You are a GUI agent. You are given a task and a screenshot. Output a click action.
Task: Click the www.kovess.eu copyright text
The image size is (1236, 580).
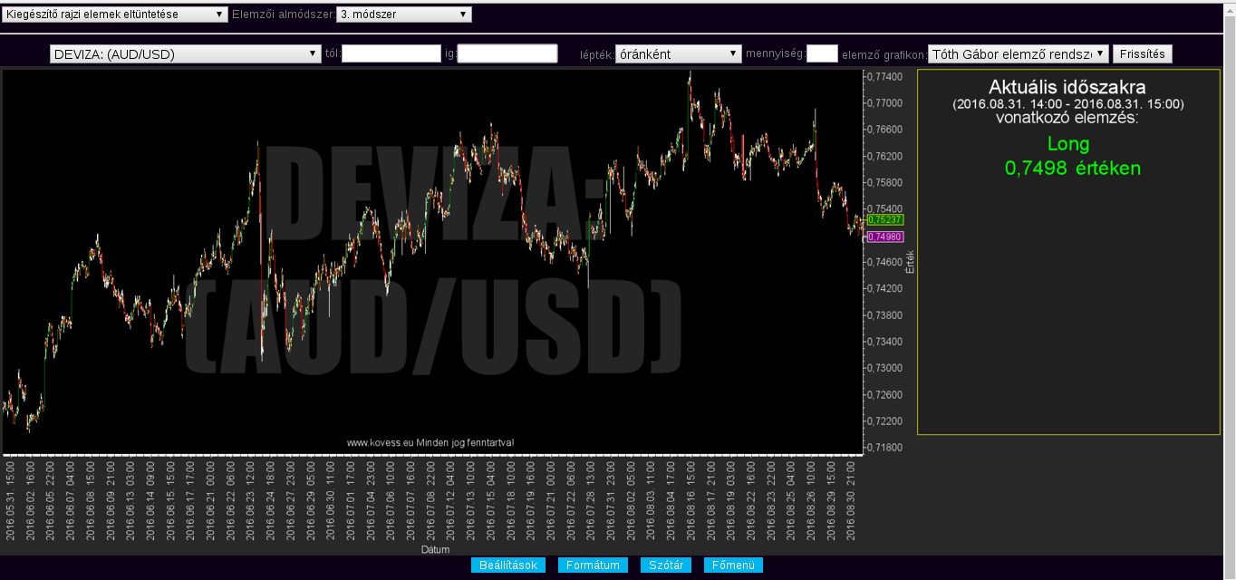(430, 442)
